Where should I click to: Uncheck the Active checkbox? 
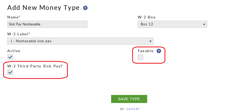point(10,57)
